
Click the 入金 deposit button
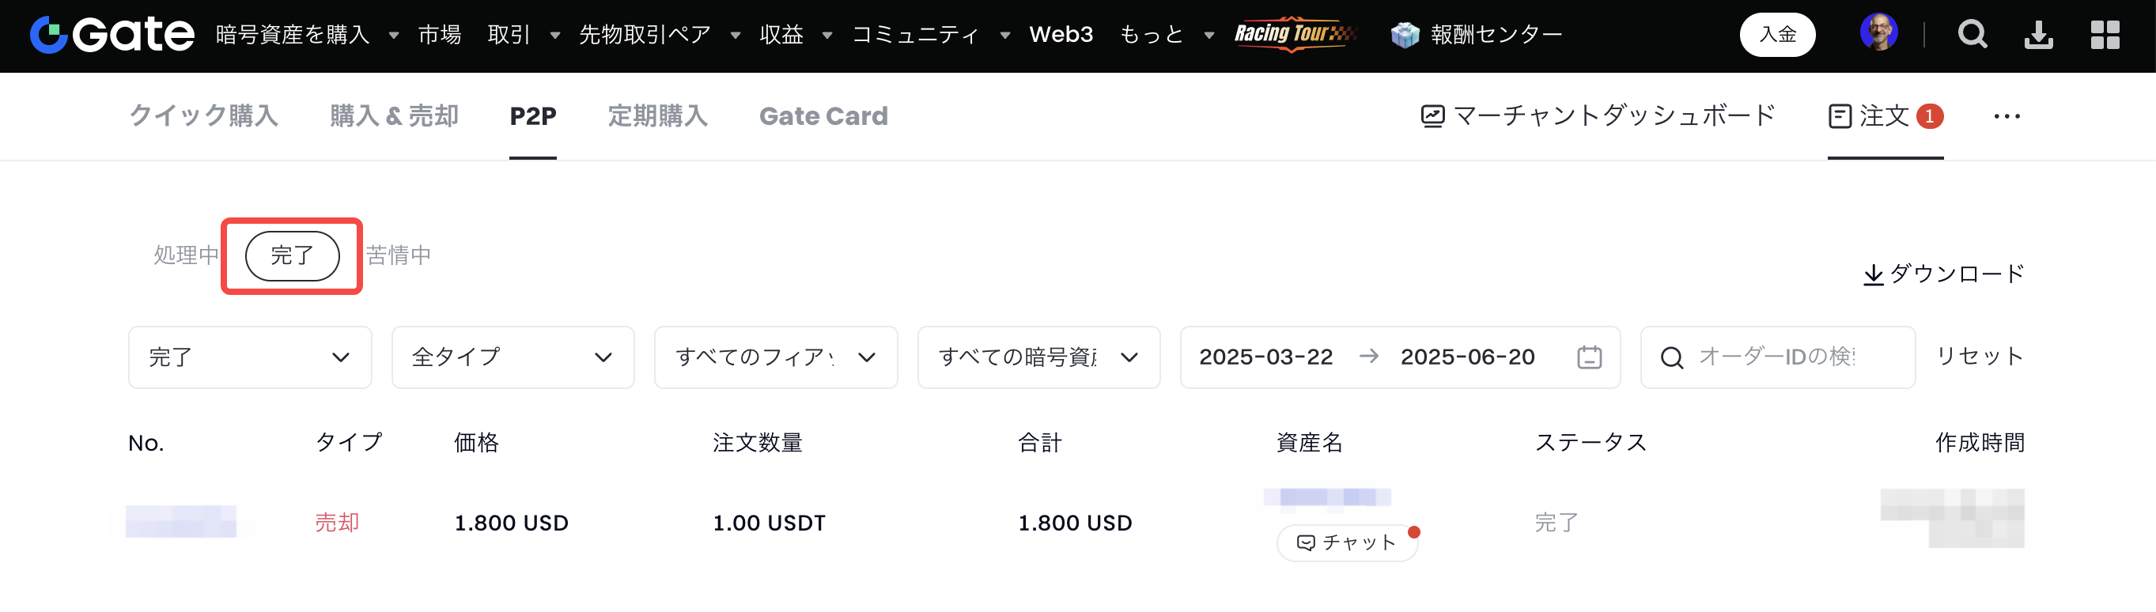click(1778, 35)
